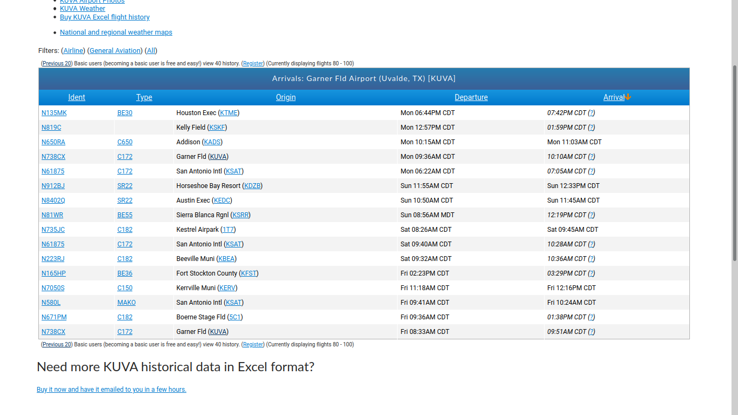The height and width of the screenshot is (415, 738).
Task: Click Register link above the table
Action: click(x=253, y=64)
